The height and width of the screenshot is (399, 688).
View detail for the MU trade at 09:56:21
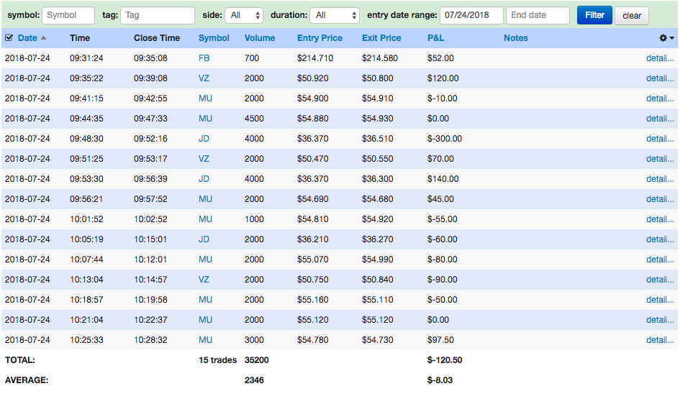point(660,199)
